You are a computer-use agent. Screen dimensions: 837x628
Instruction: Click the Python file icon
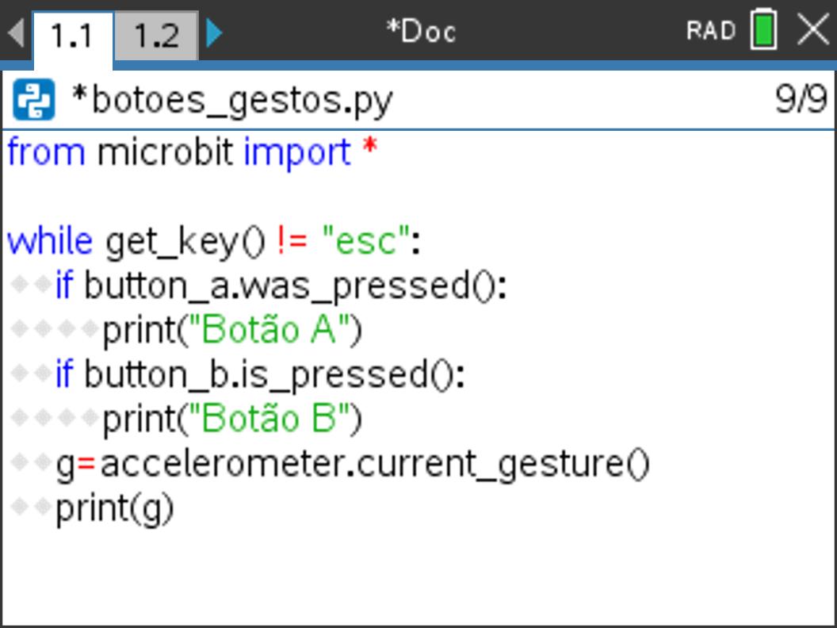pyautogui.click(x=33, y=99)
